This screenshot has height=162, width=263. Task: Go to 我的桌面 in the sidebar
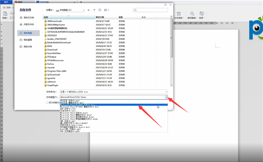coord(26,40)
